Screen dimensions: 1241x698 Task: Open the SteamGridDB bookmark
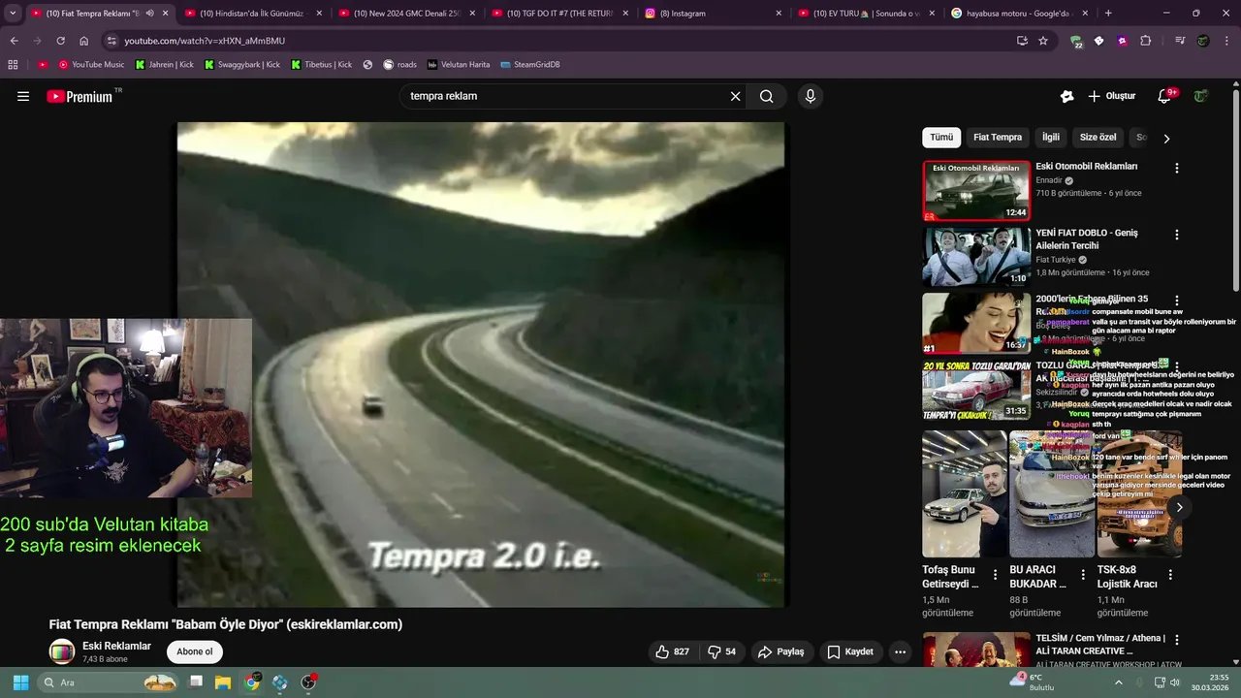click(530, 65)
